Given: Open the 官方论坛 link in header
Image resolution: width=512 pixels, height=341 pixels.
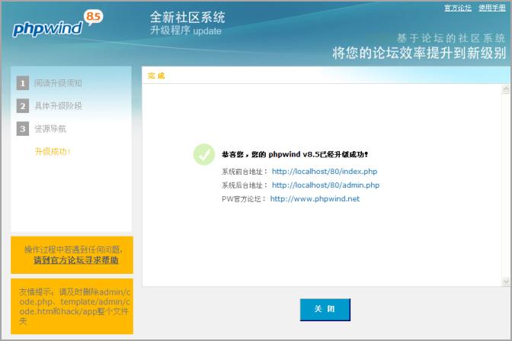Looking at the screenshot, I should pyautogui.click(x=458, y=8).
